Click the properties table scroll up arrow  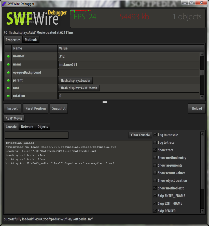tap(202, 54)
